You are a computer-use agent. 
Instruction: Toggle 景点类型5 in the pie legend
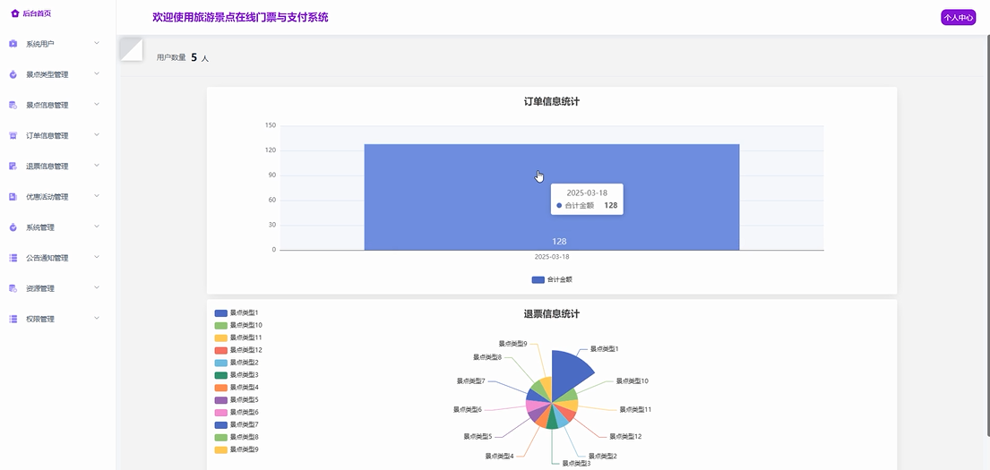tap(237, 400)
